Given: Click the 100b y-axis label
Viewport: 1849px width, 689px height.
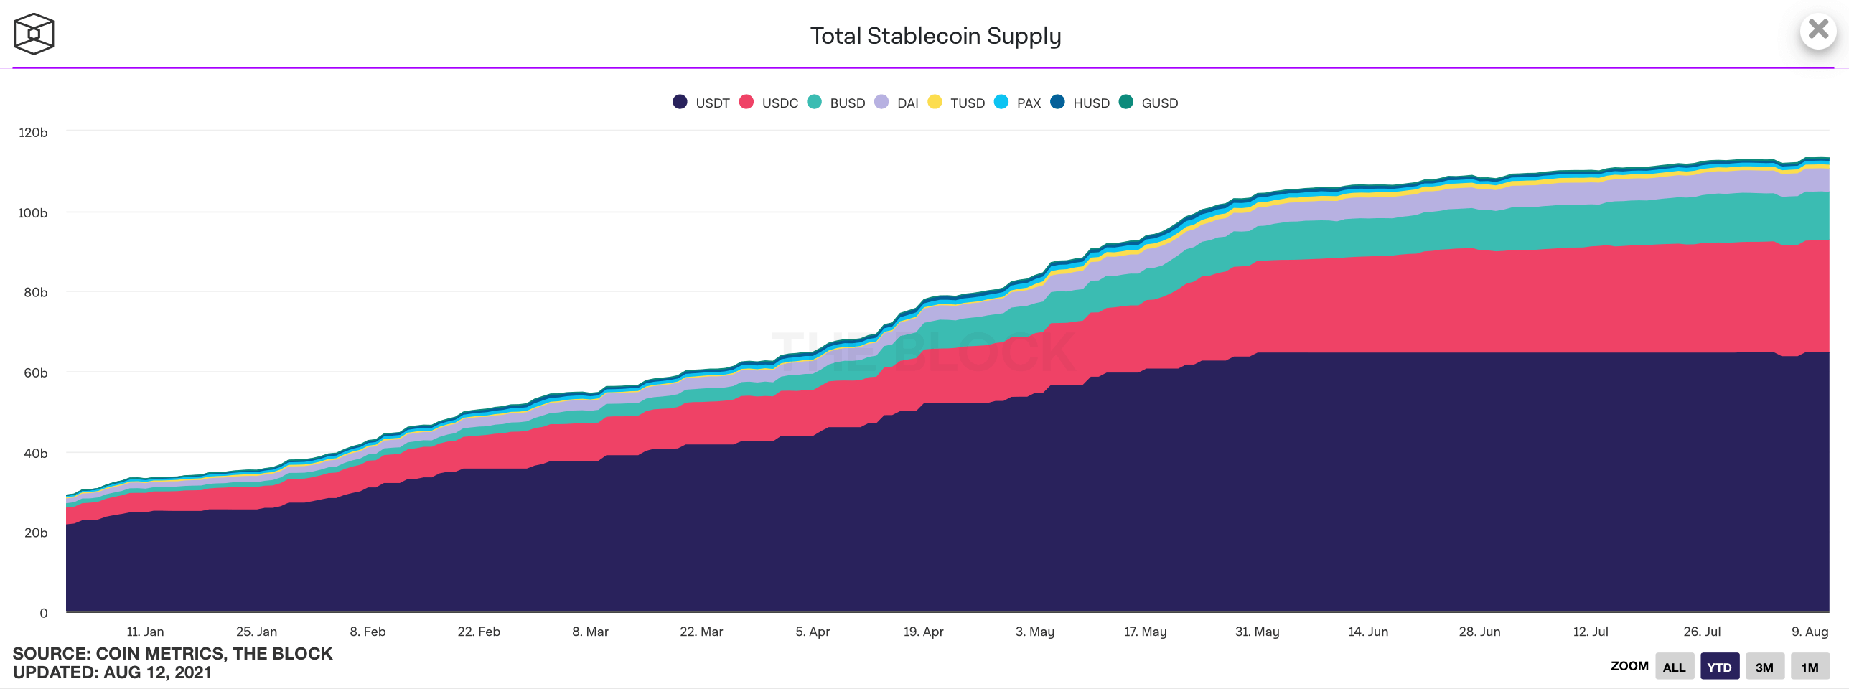Looking at the screenshot, I should coord(33,213).
